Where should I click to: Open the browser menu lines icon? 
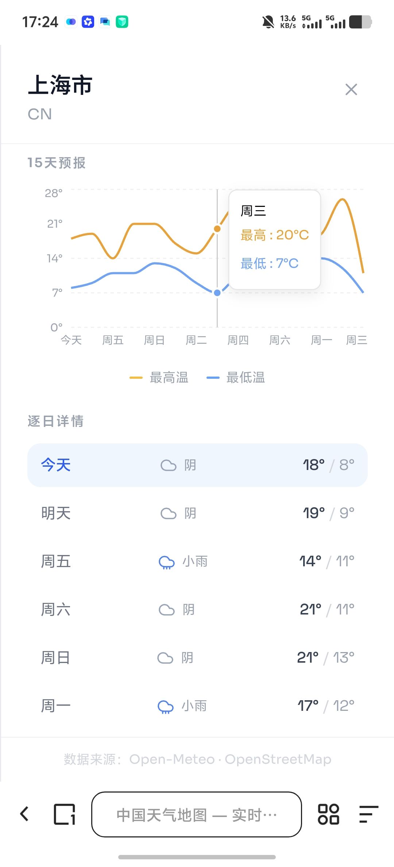[x=368, y=814]
